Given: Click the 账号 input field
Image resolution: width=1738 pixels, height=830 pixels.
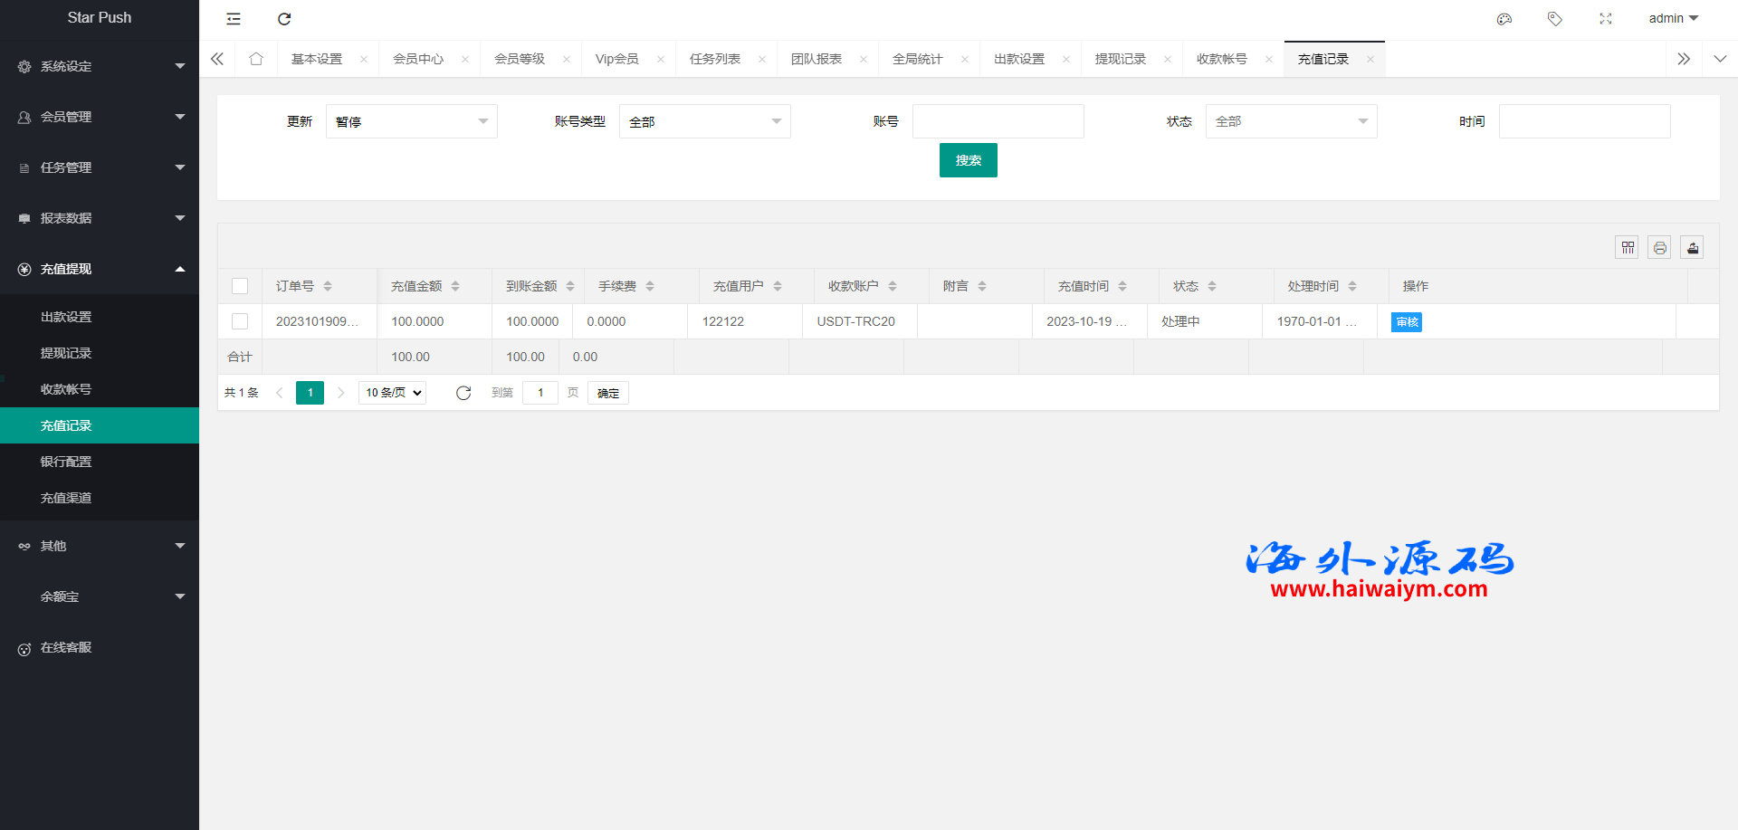Looking at the screenshot, I should pos(998,121).
